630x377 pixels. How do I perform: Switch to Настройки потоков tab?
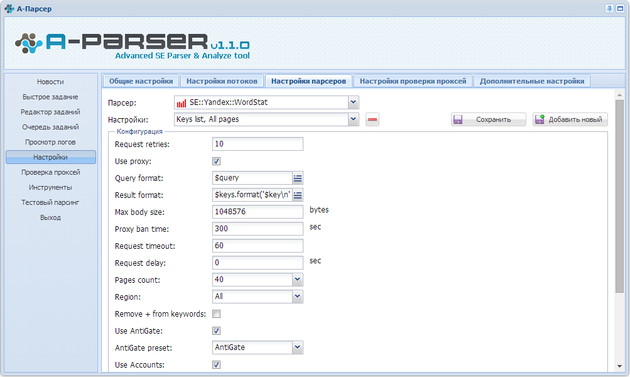[222, 81]
